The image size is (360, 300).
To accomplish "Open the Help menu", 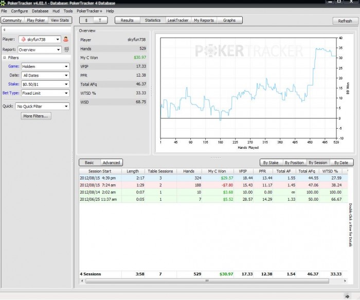I will click(110, 11).
